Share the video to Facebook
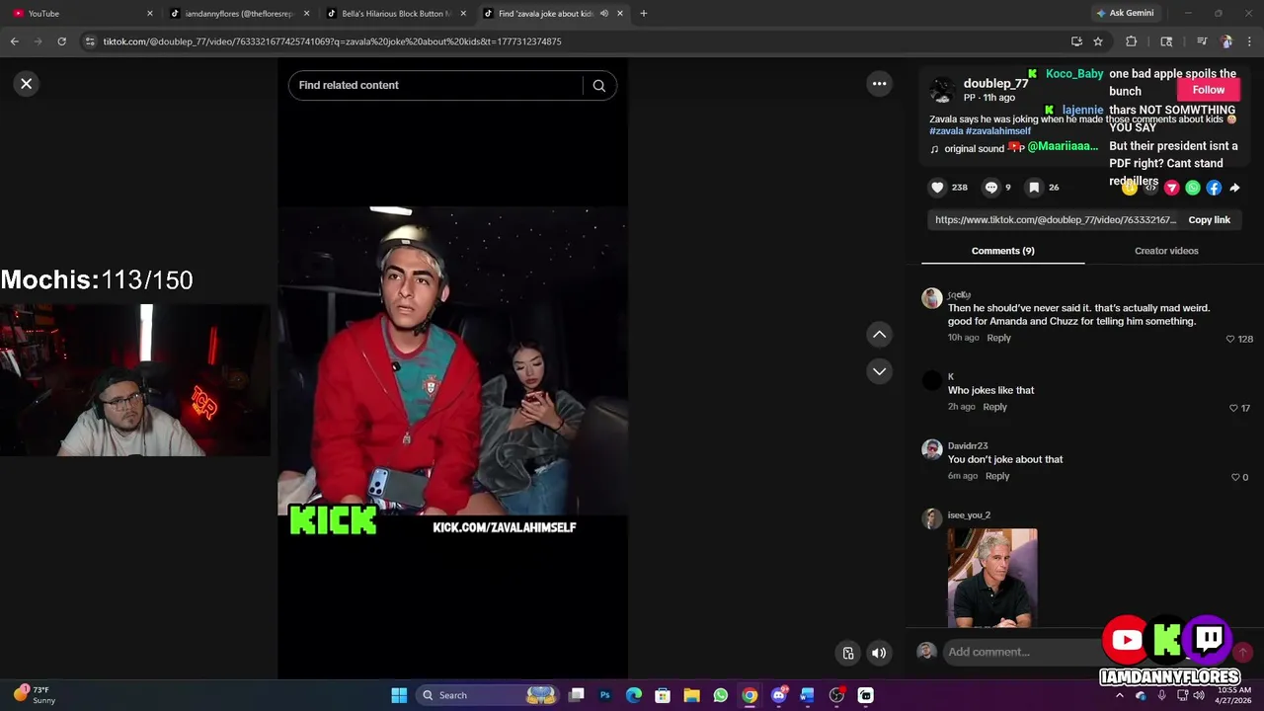The height and width of the screenshot is (711, 1264). click(x=1214, y=188)
